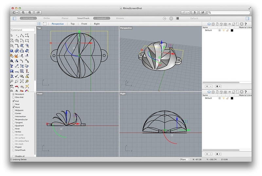The height and width of the screenshot is (176, 262).
Task: Uncheck the End object snap
Action: [x=13, y=101]
